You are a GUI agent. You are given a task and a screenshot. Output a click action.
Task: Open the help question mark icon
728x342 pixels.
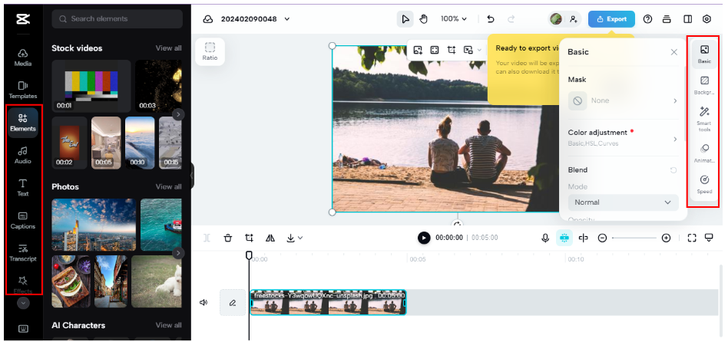coord(647,19)
